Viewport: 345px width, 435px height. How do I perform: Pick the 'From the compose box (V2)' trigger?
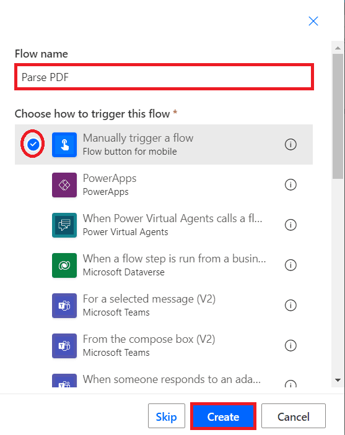pos(149,339)
